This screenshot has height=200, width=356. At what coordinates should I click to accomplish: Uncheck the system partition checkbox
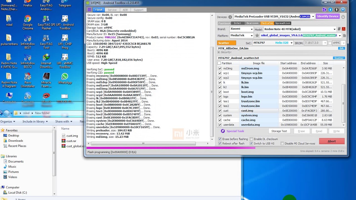click(x=220, y=115)
